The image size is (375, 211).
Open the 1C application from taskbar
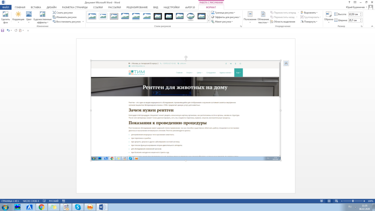[x=90, y=207]
